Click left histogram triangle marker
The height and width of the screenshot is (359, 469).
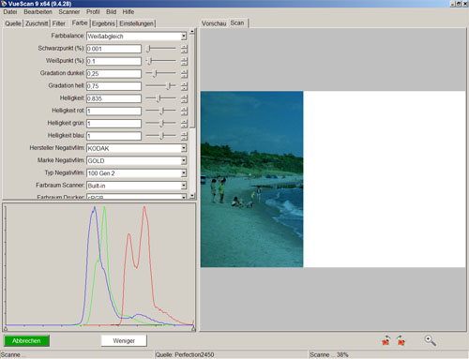click(x=6, y=329)
